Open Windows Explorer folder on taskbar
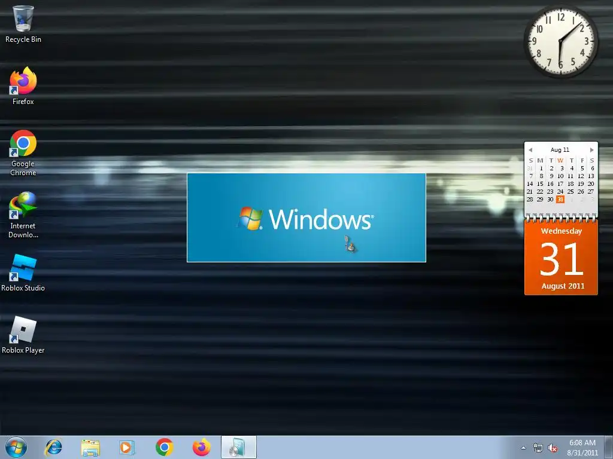 (90, 447)
